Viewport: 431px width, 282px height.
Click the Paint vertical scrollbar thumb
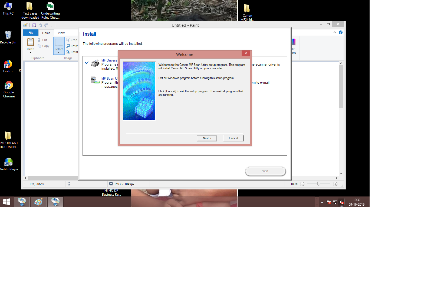(x=341, y=87)
